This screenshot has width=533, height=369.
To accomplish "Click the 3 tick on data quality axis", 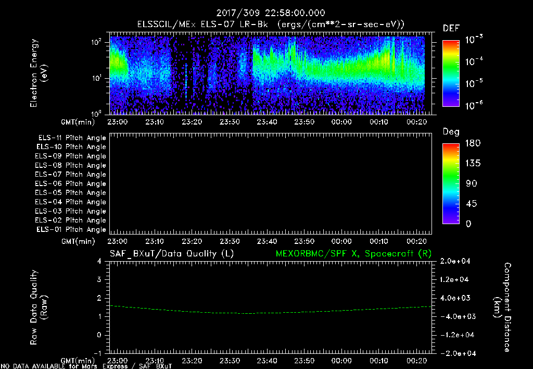I will pos(99,279).
